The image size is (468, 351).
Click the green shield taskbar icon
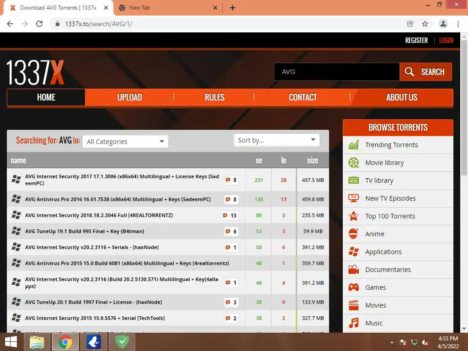[x=122, y=342]
